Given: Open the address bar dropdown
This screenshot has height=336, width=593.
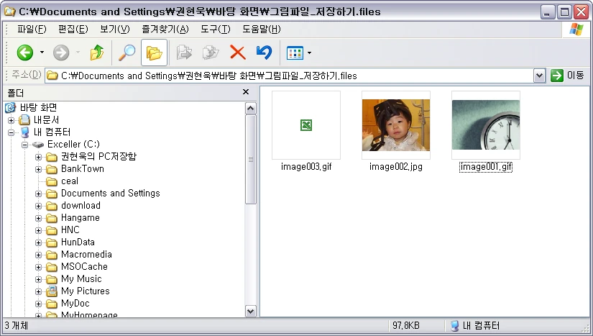Looking at the screenshot, I should point(539,76).
